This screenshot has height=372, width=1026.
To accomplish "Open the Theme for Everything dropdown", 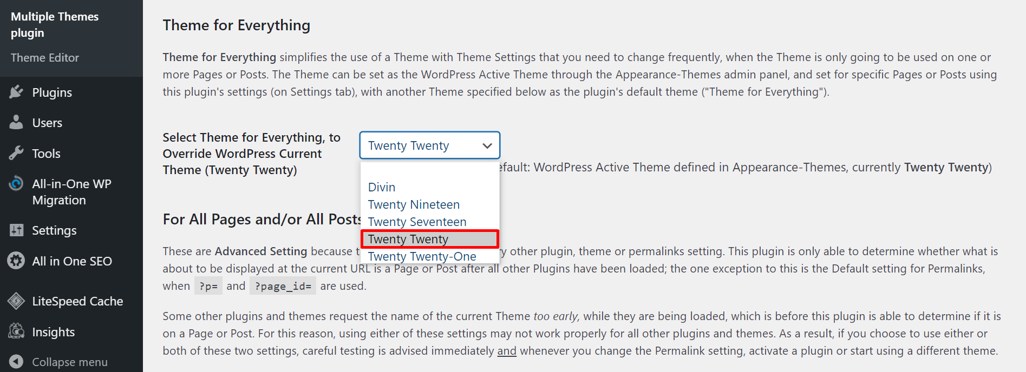I will [429, 145].
